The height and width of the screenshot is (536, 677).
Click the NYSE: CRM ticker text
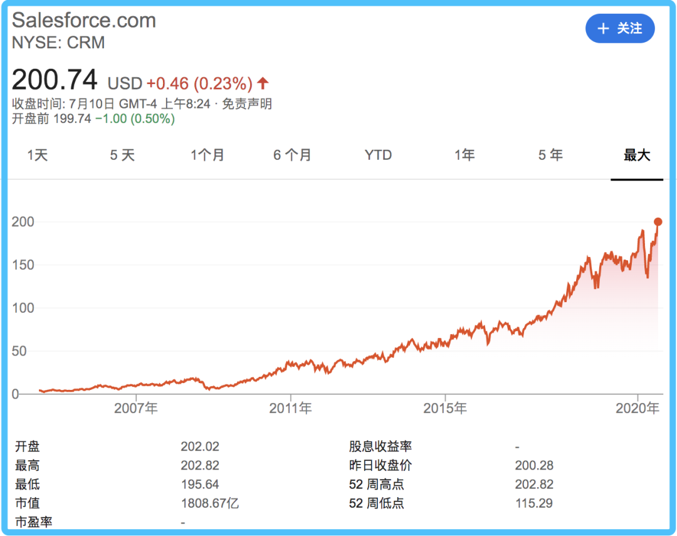pyautogui.click(x=58, y=43)
